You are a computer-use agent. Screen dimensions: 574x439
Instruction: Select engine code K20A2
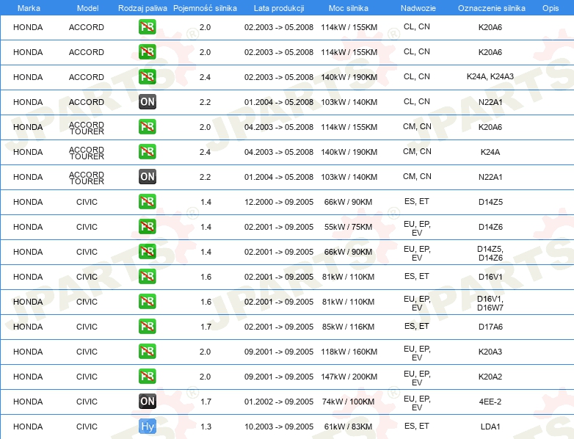click(x=490, y=377)
